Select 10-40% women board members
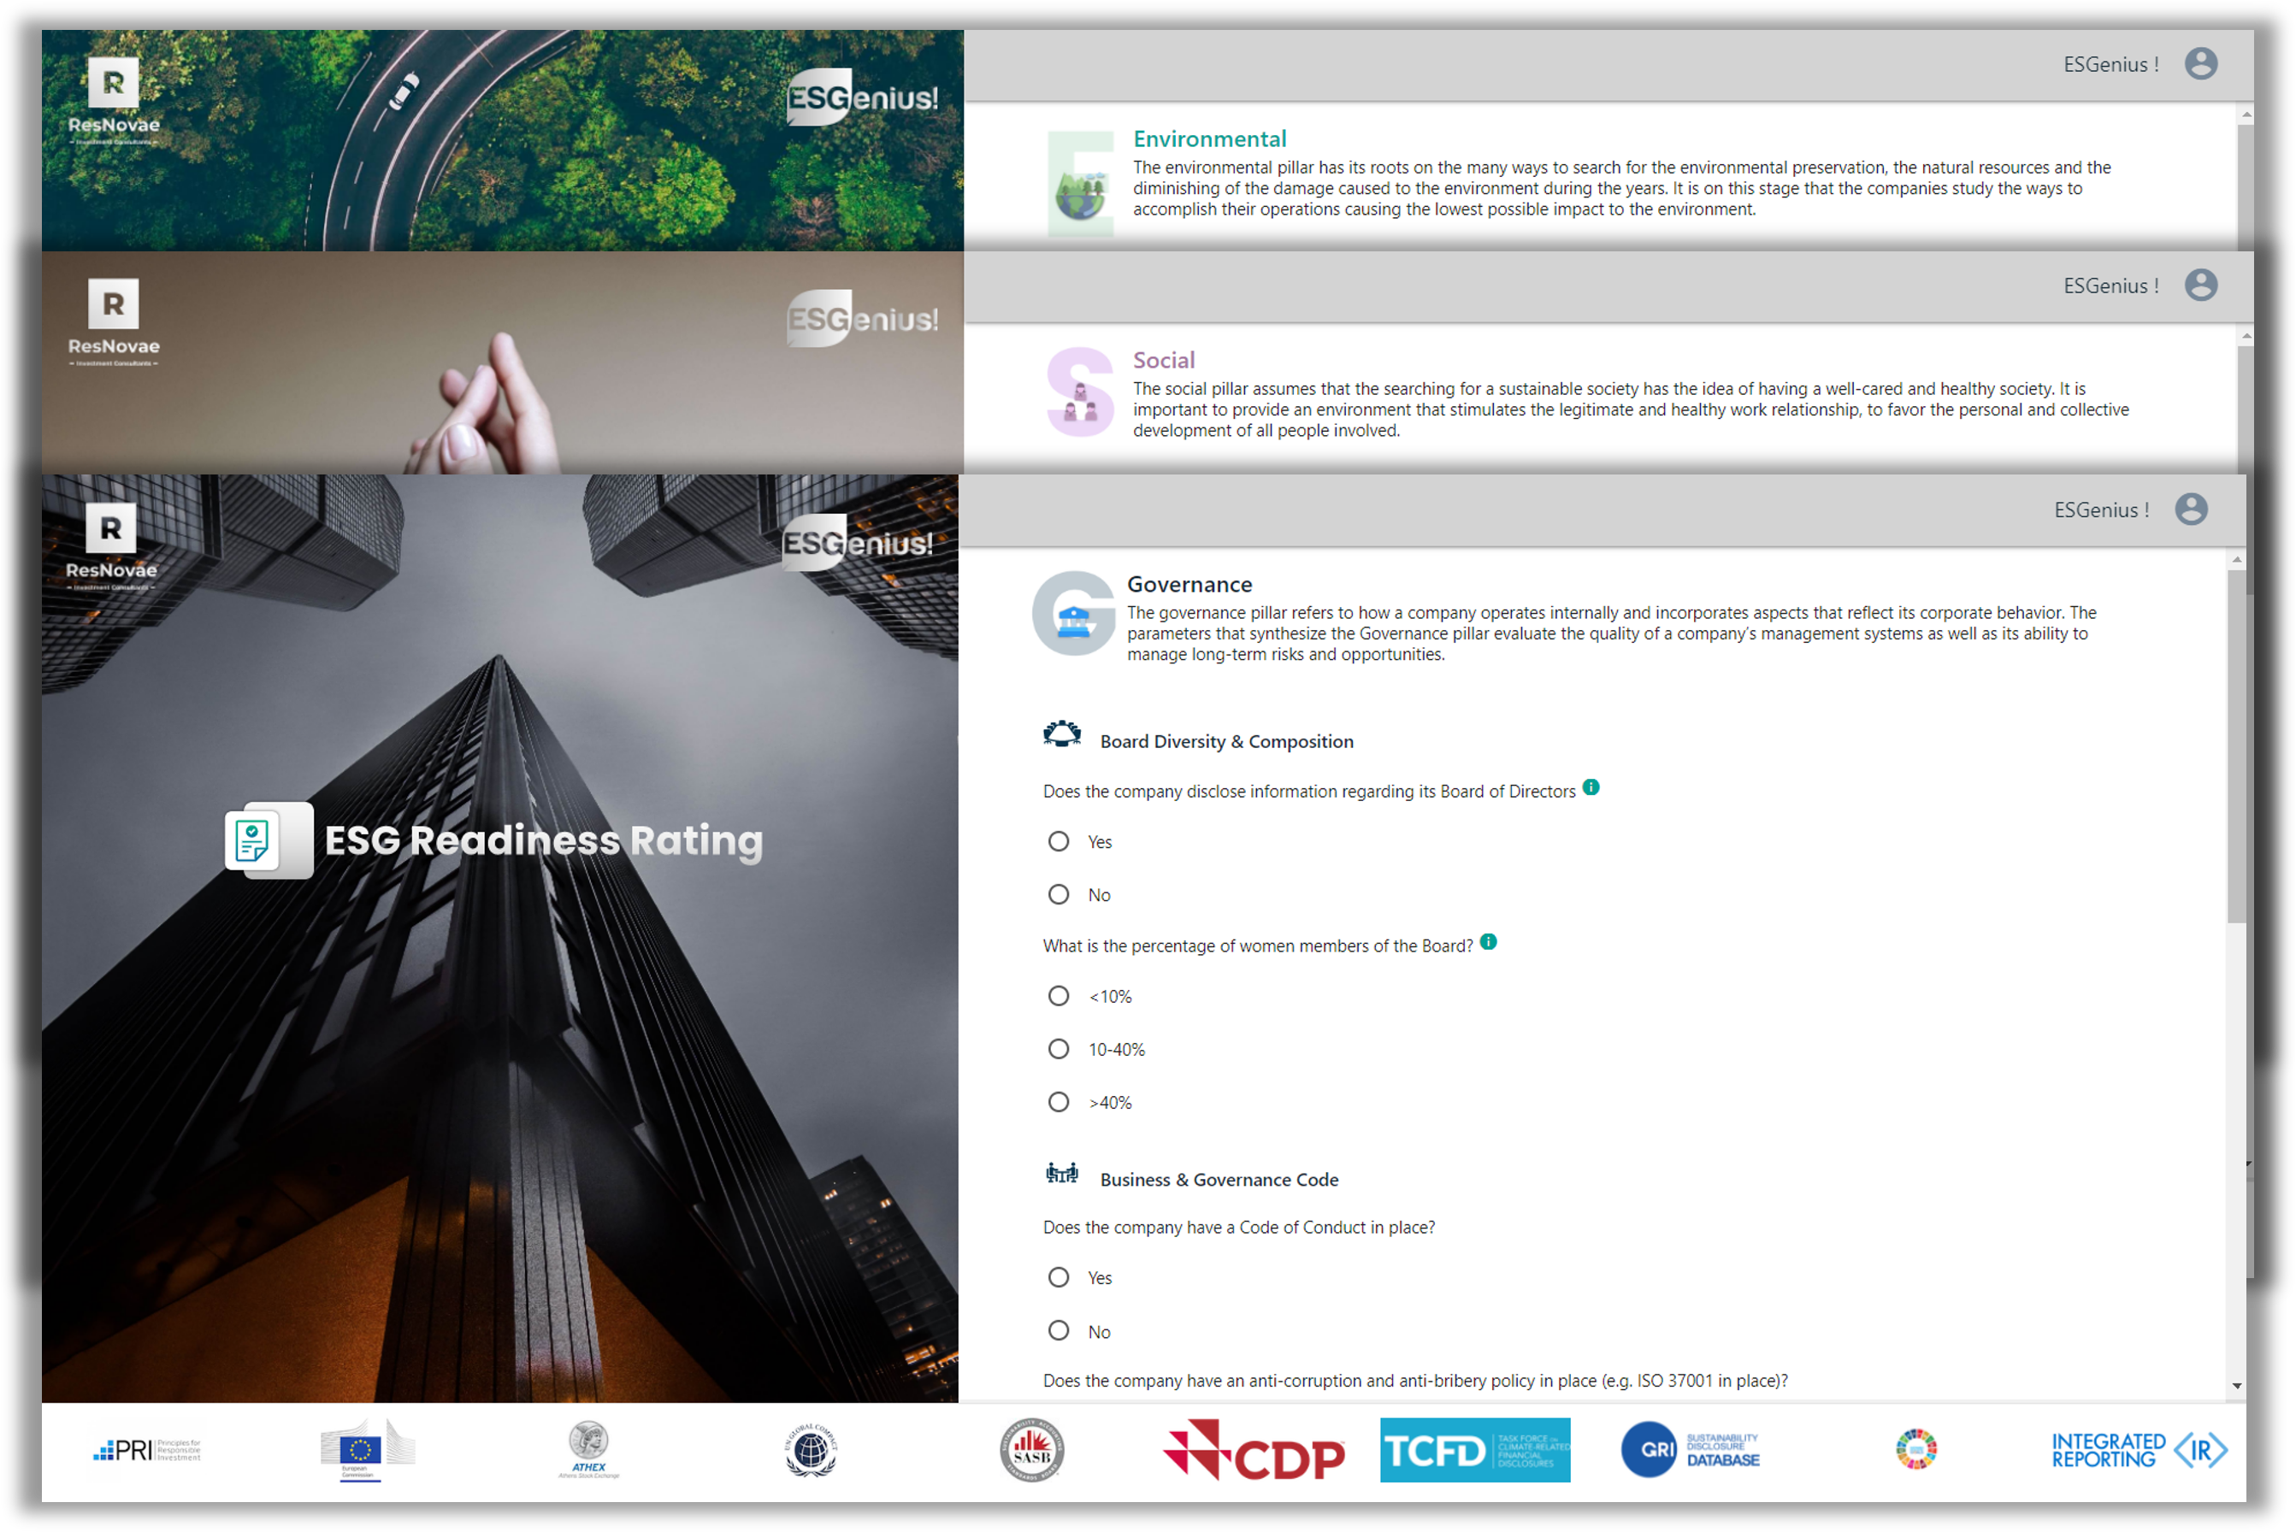The width and height of the screenshot is (2296, 1532). [1058, 1049]
